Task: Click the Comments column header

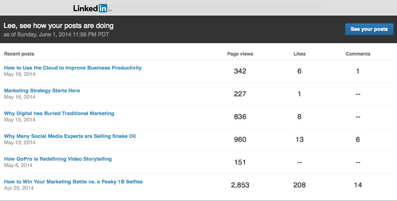Action: (358, 54)
